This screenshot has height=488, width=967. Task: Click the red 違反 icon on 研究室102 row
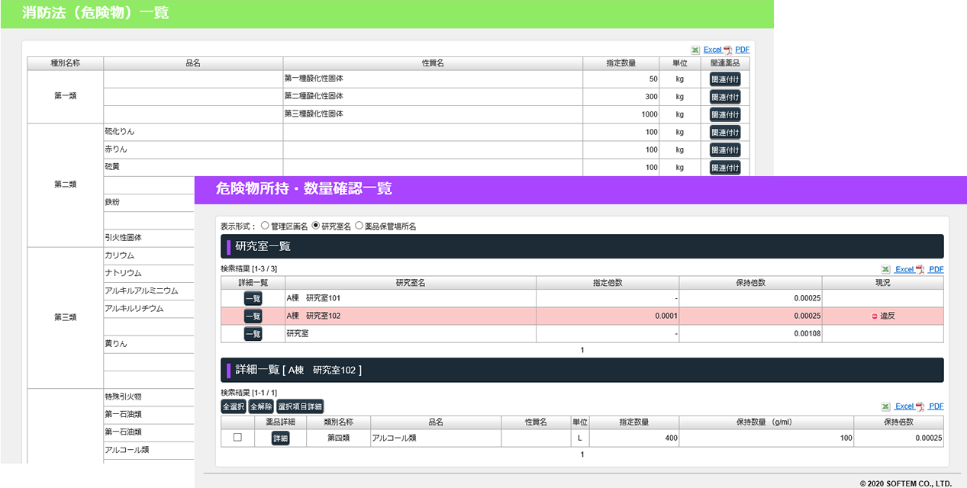click(875, 316)
